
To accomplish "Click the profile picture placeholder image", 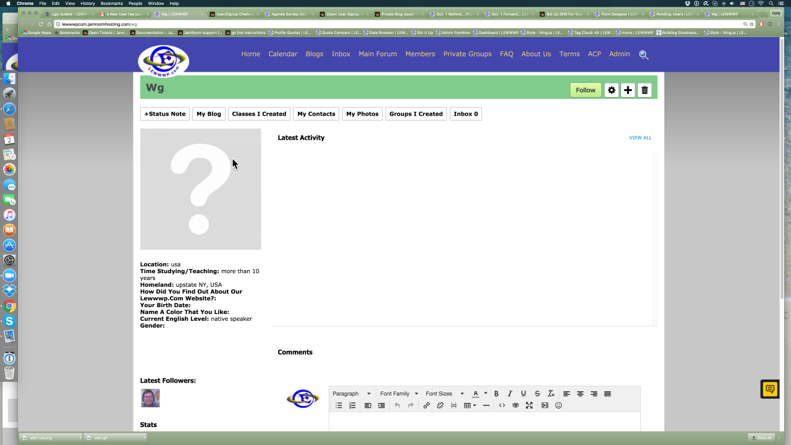I will (201, 189).
